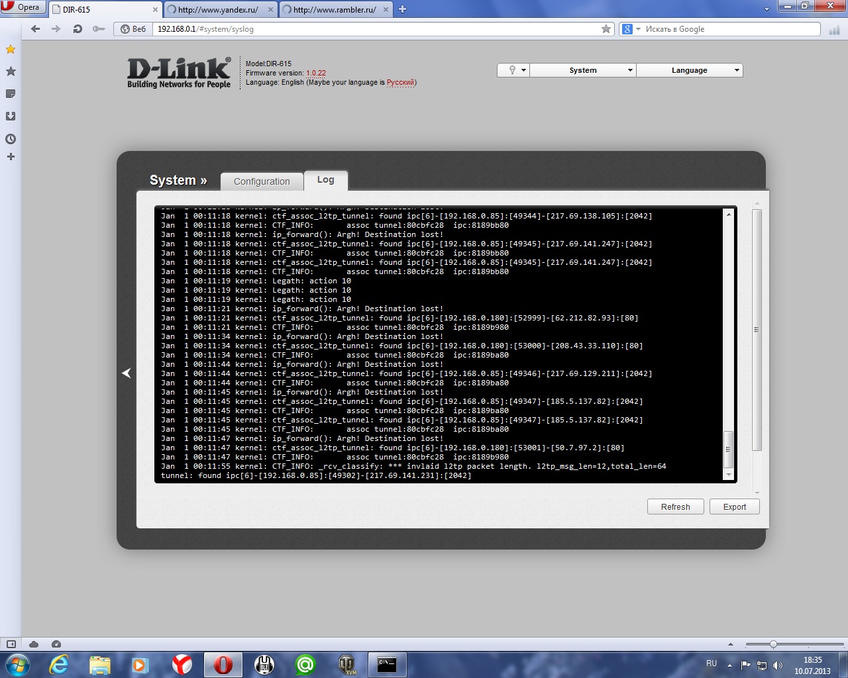
Task: Click the left arrow to expand side menu
Action: pyautogui.click(x=127, y=373)
